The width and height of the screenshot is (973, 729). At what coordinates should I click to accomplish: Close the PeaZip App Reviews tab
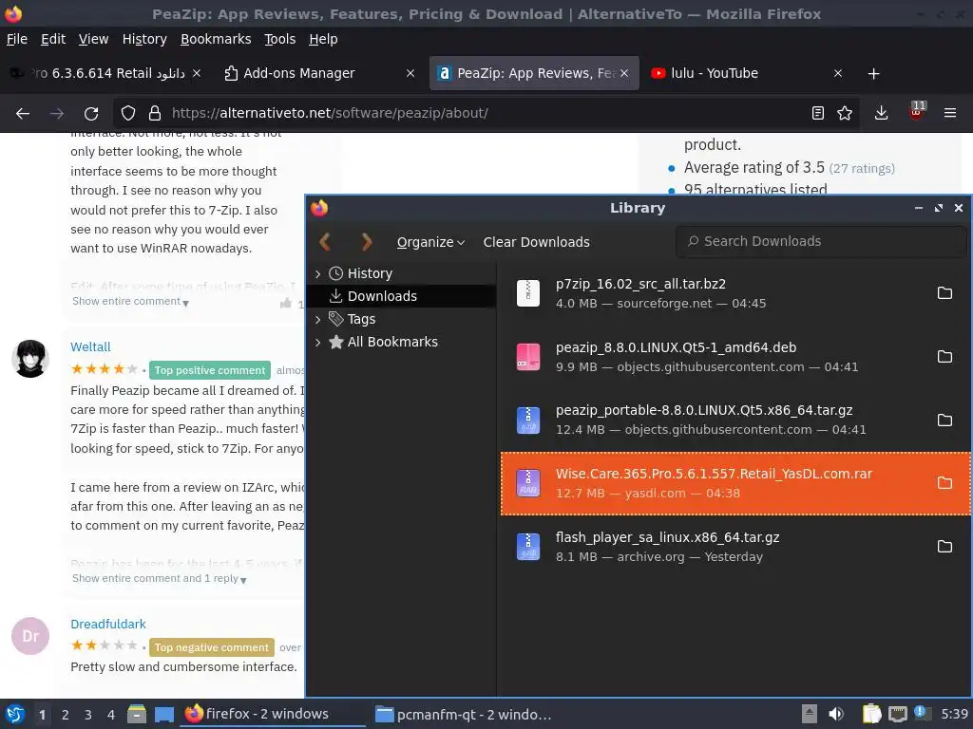[x=624, y=73]
